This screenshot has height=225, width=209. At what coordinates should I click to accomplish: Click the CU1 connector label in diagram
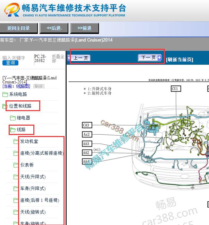[176, 89]
